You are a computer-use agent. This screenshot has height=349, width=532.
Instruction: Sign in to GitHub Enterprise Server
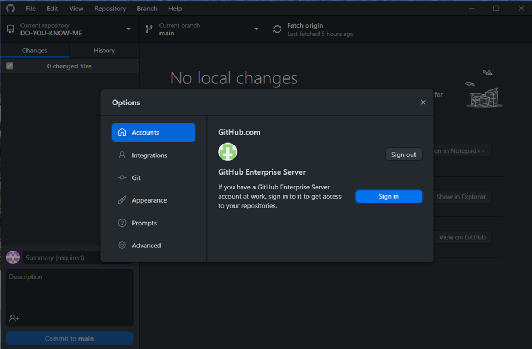pos(389,197)
